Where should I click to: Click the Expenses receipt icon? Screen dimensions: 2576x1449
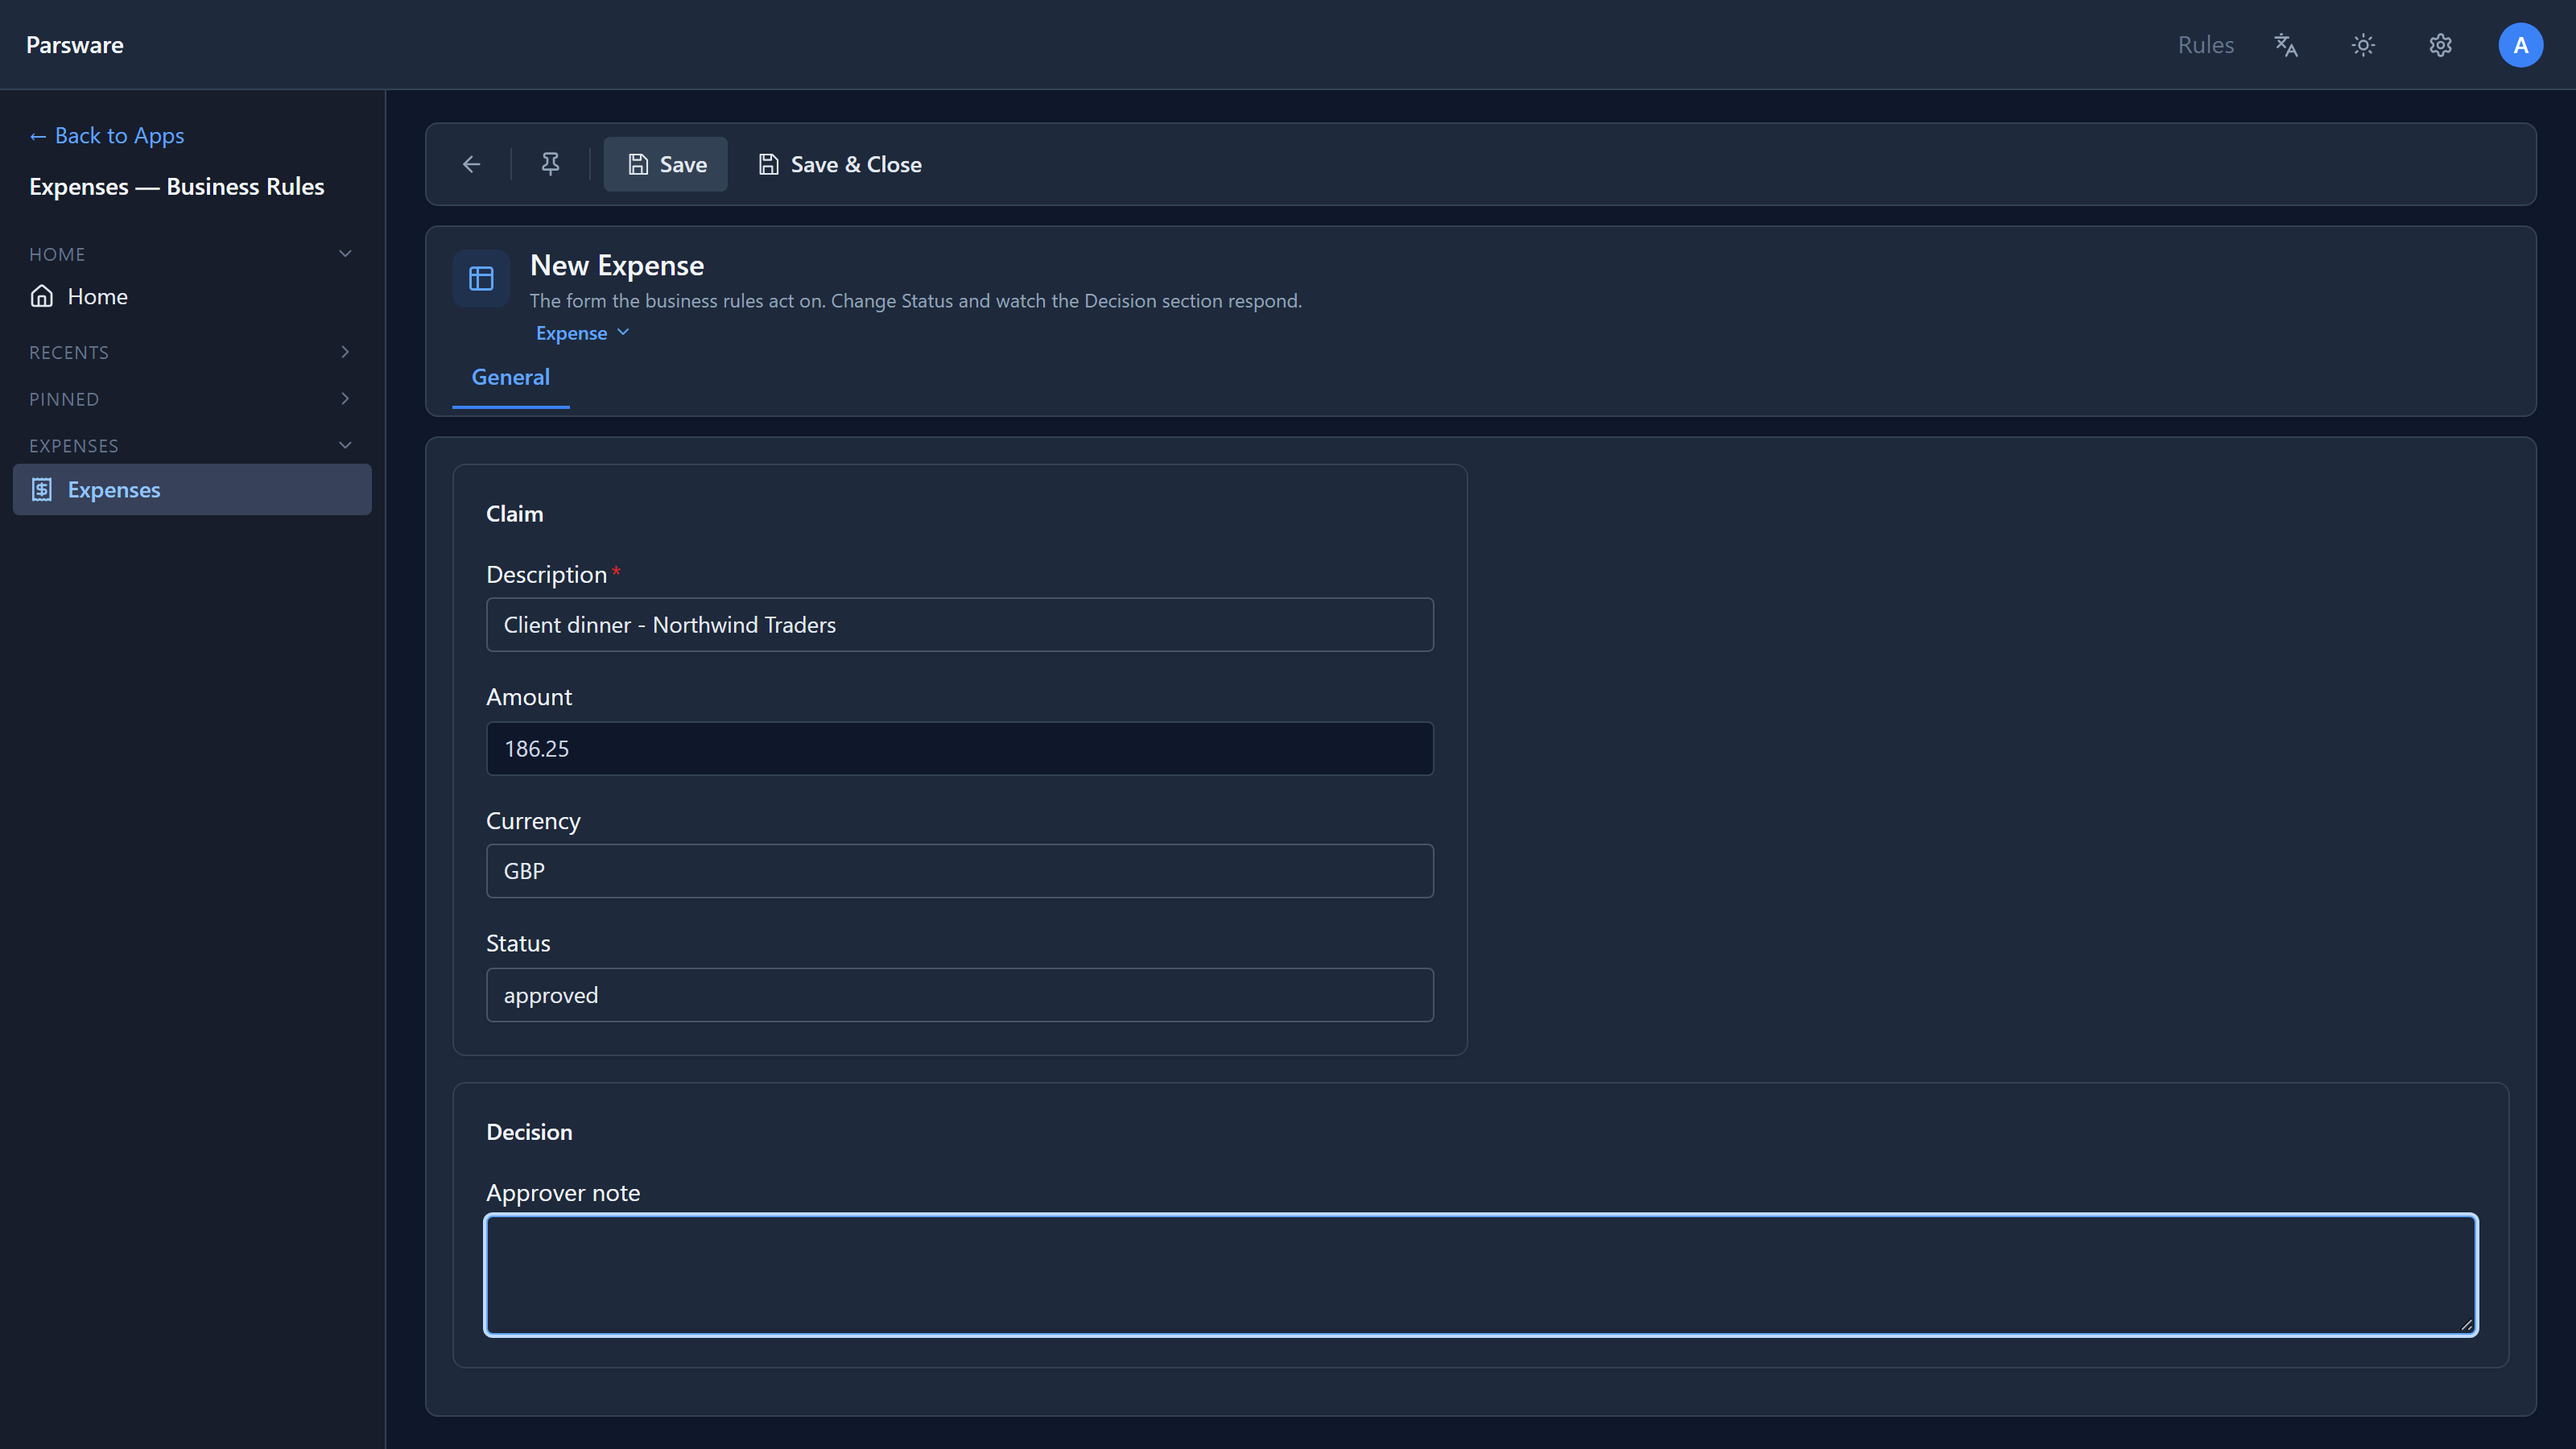click(x=42, y=490)
